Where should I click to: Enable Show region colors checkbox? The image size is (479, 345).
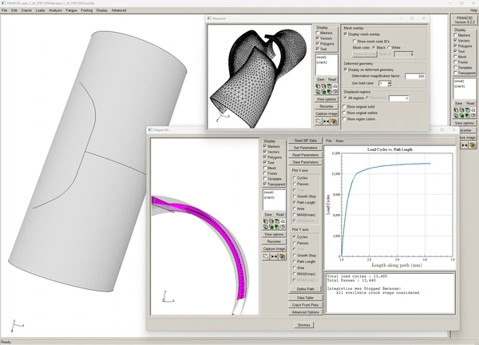click(344, 119)
